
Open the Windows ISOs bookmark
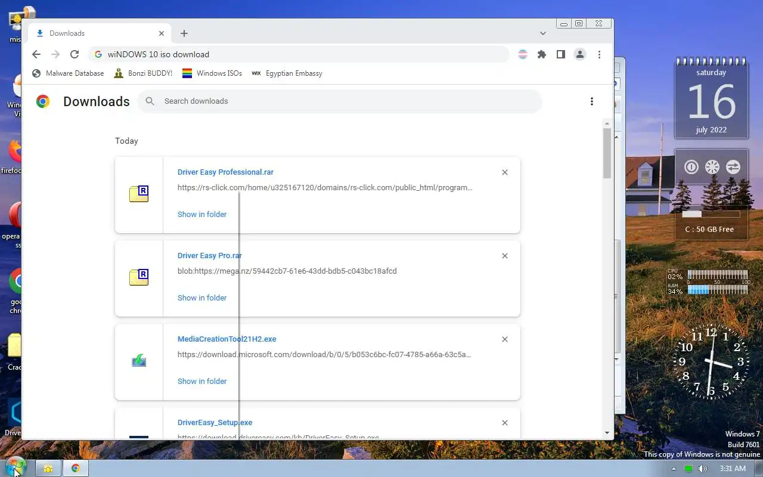point(212,73)
